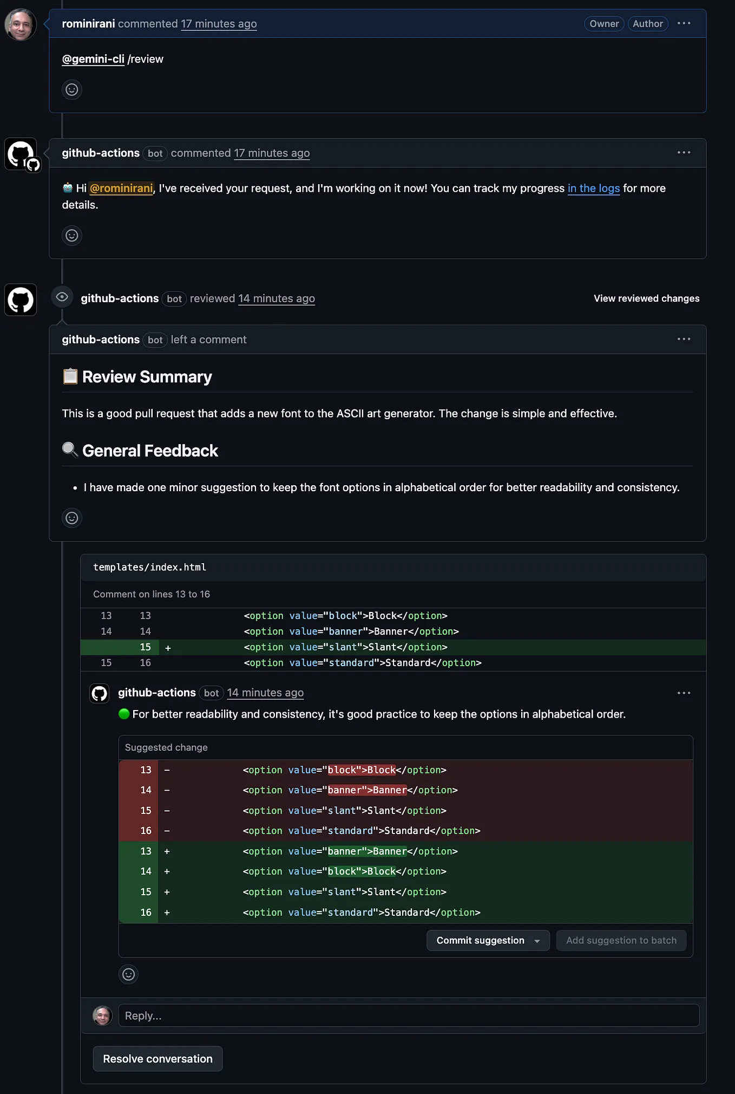Add emoji reaction to rominirani's /review comment
The height and width of the screenshot is (1094, 735).
click(72, 89)
